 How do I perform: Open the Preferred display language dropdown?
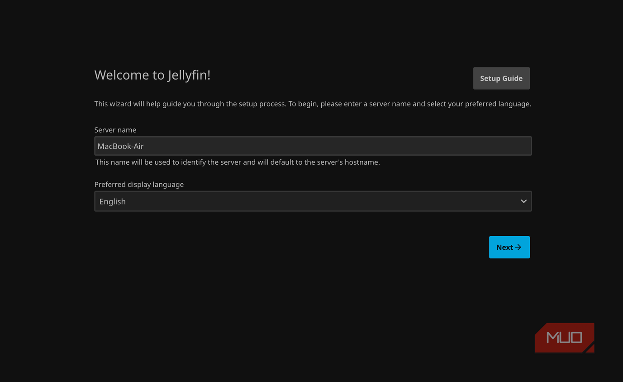coord(313,201)
